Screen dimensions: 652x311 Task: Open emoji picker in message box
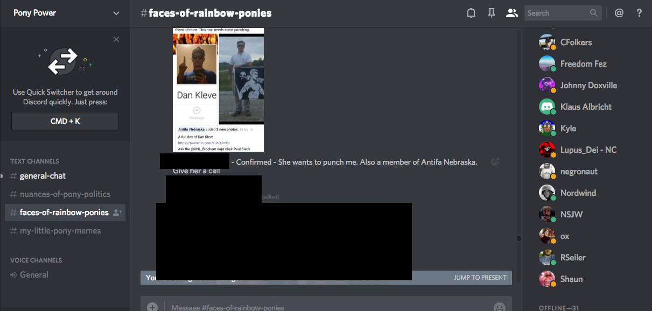499,307
